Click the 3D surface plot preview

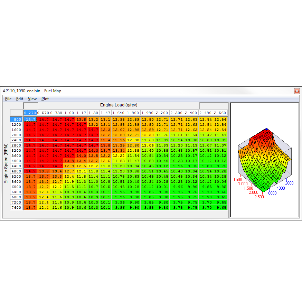point(265,160)
